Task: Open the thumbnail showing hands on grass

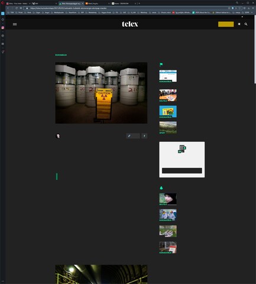Action: (x=168, y=231)
